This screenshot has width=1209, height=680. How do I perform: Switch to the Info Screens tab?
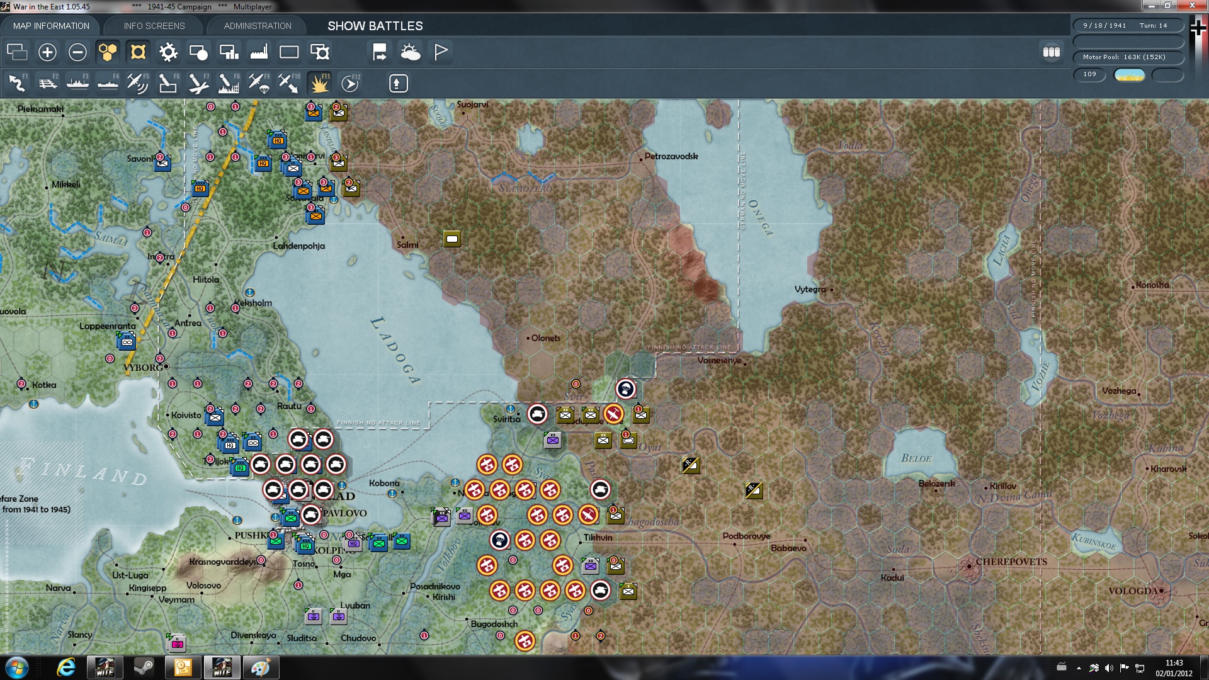tap(154, 26)
